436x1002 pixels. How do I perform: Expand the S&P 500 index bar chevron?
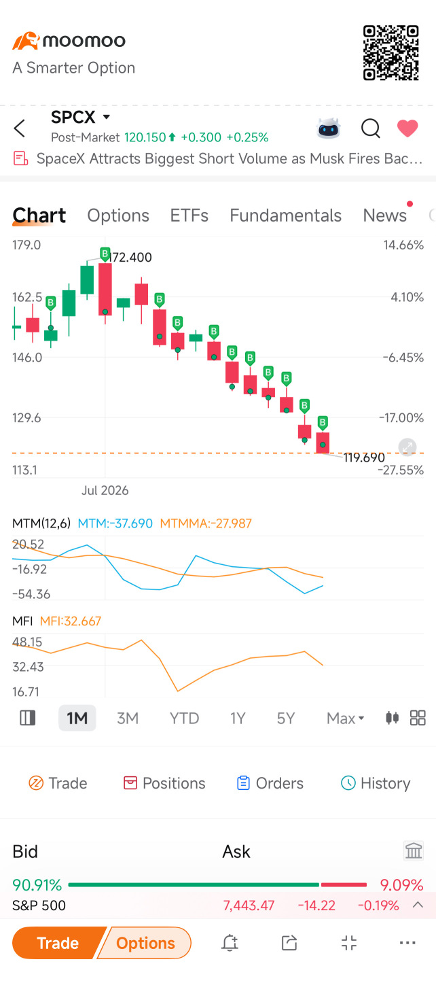tap(418, 905)
